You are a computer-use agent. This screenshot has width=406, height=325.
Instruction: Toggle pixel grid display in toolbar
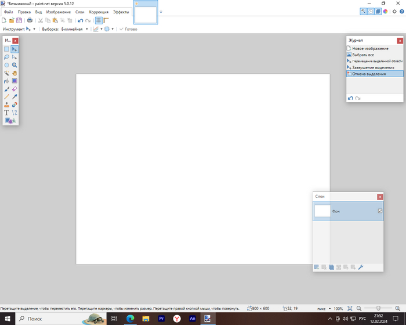point(99,20)
